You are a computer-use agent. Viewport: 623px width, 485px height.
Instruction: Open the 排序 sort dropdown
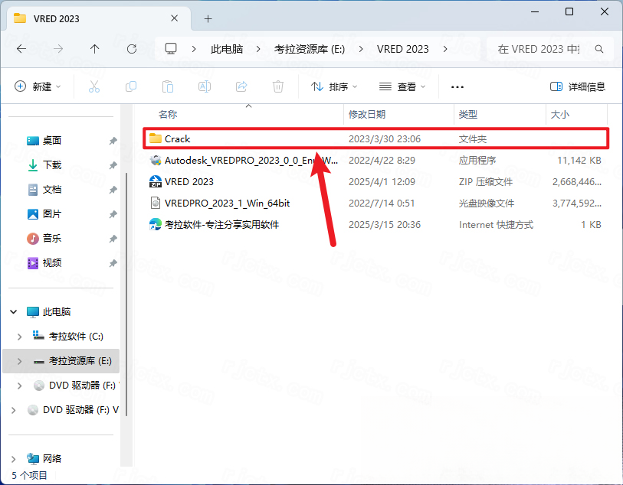tap(334, 86)
